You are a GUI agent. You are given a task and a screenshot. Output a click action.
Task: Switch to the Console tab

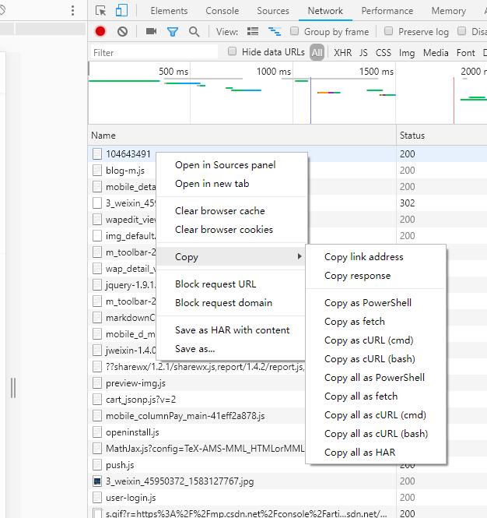pyautogui.click(x=222, y=11)
